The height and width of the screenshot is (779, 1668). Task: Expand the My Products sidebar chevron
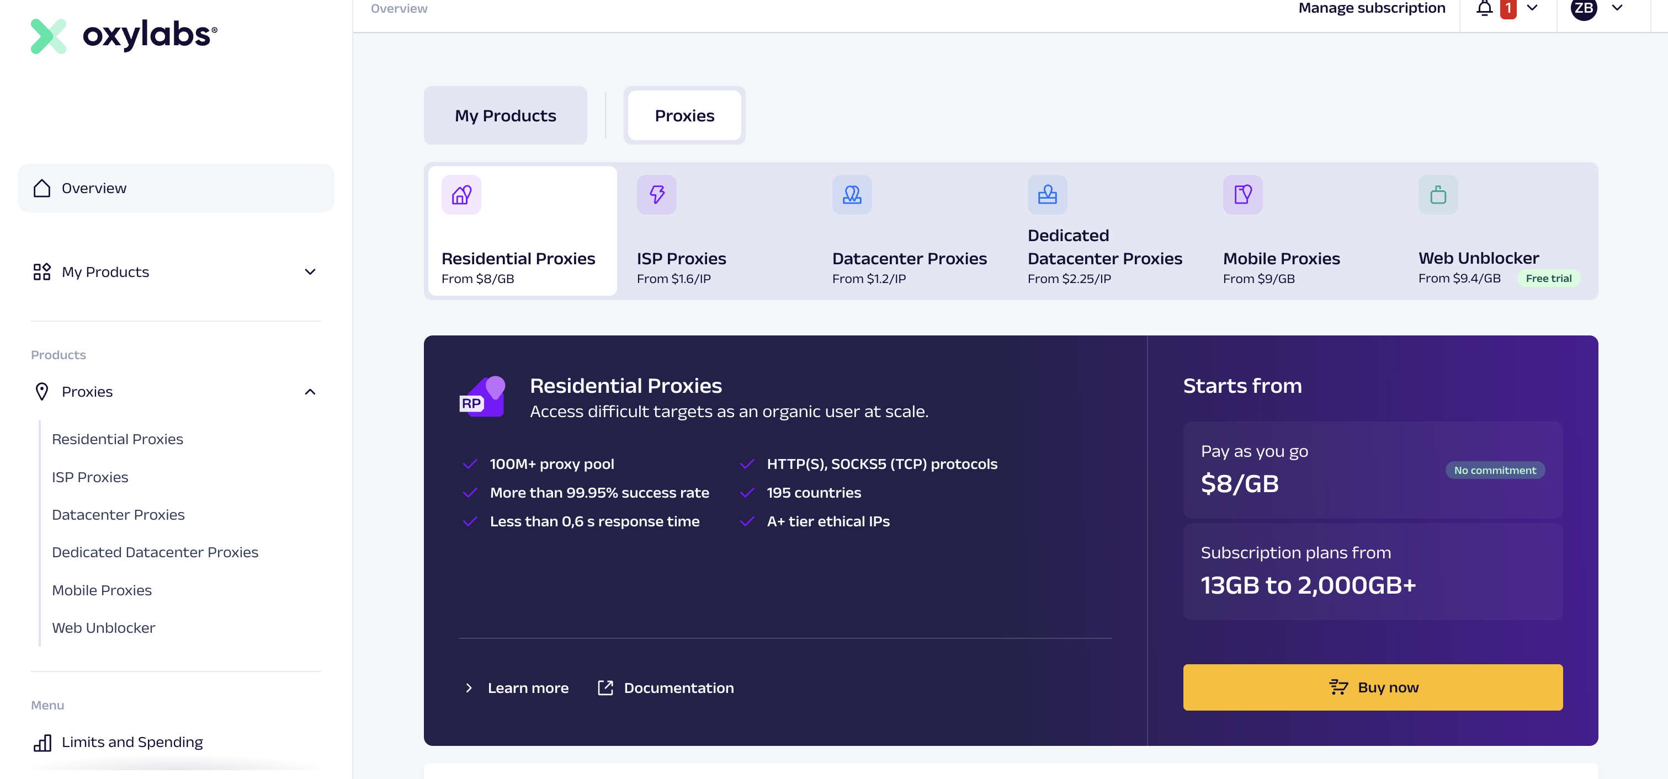310,272
